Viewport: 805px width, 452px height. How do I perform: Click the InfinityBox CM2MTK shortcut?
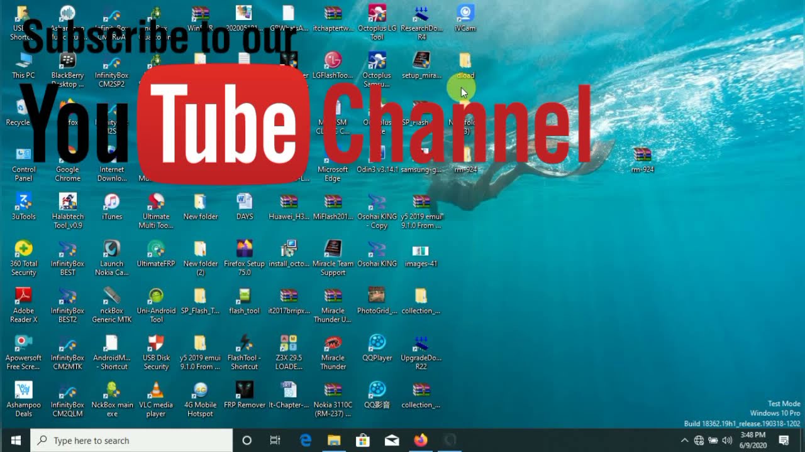[x=67, y=352]
